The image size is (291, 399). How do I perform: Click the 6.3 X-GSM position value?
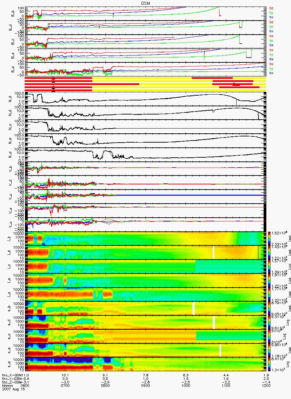coord(186,375)
